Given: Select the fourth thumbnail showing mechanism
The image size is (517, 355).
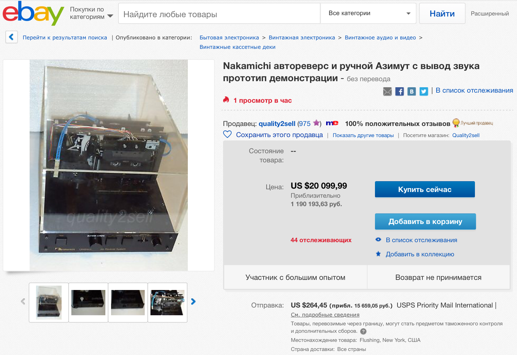Looking at the screenshot, I should click(167, 302).
